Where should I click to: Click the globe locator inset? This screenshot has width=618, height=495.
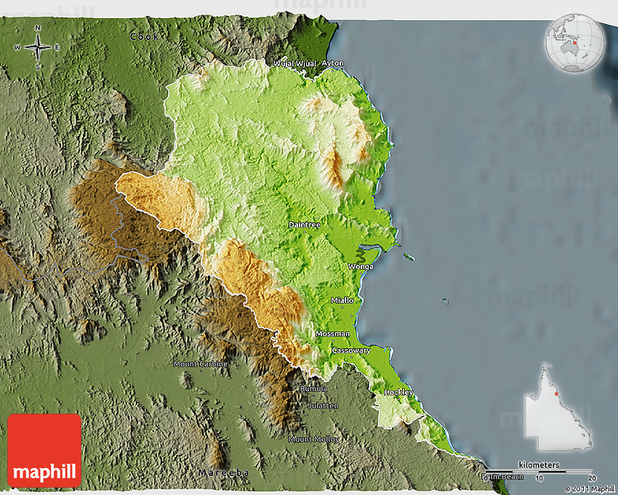(574, 43)
